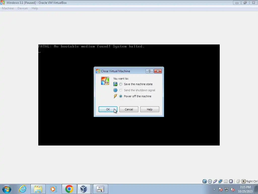Click the taskbar clock showing 7:15 PM

click(245, 189)
